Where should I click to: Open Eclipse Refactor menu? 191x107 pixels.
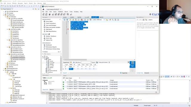(14, 3)
